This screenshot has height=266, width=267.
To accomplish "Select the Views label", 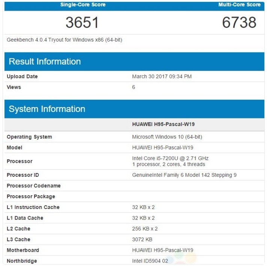I will coord(14,87).
